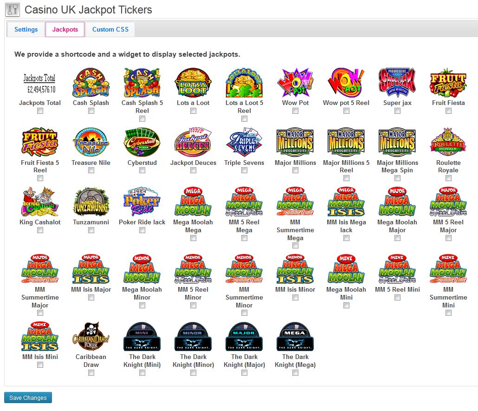This screenshot has width=478, height=411.
Task: Open the Custom CSS tab
Action: pyautogui.click(x=110, y=30)
